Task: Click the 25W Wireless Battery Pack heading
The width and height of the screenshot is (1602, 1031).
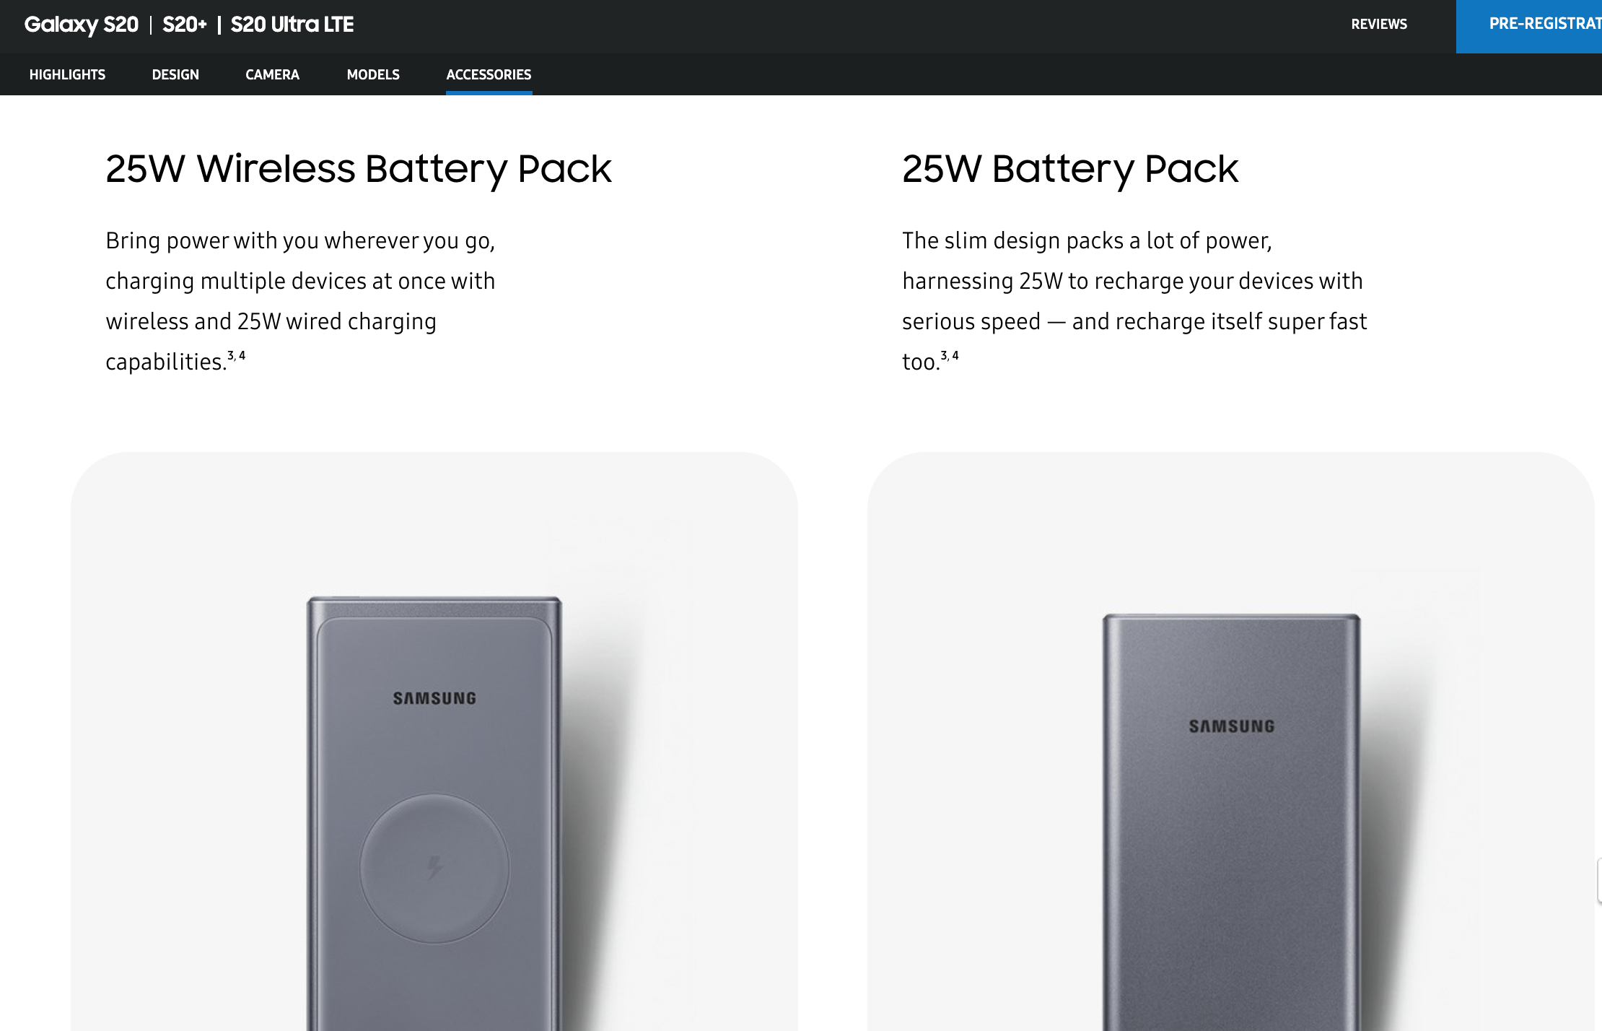Action: pos(359,169)
